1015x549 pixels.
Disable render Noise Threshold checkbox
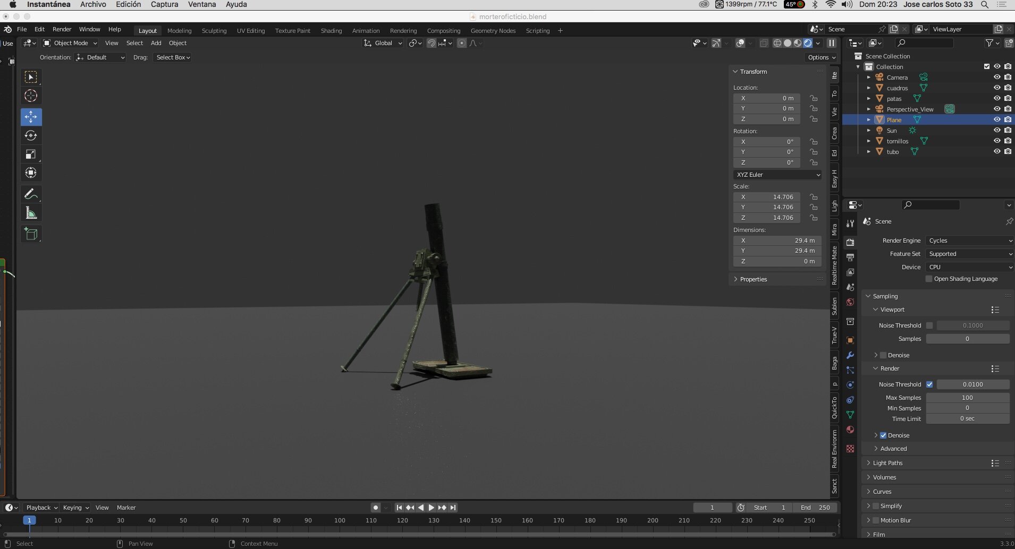[x=929, y=384]
